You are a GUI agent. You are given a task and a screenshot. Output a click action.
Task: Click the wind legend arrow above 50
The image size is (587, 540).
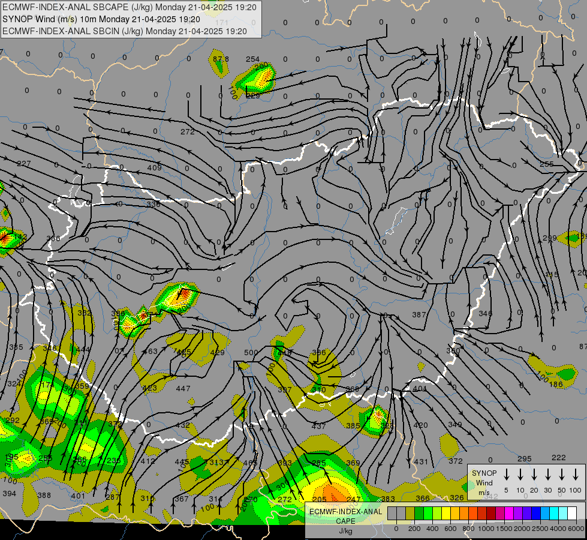tap(562, 475)
